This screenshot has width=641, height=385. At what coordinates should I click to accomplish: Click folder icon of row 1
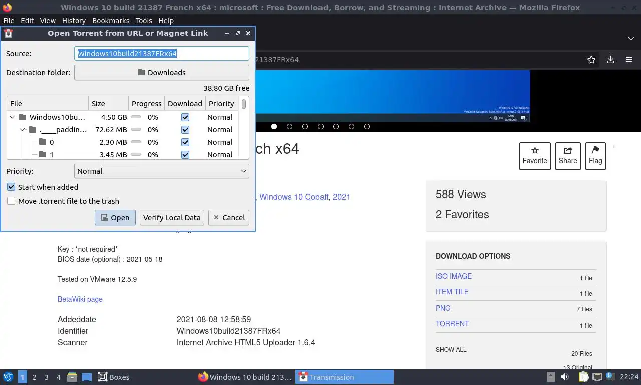tap(42, 155)
